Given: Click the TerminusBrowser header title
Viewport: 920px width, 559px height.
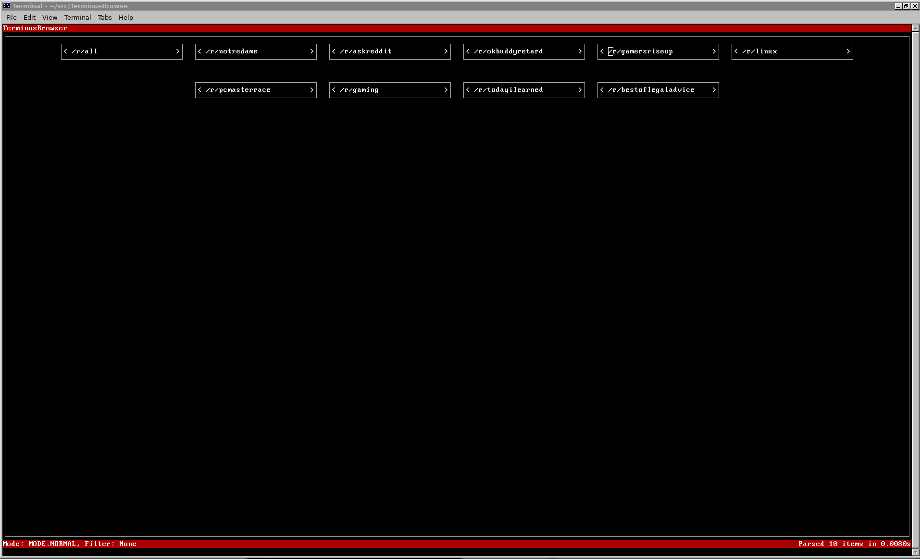Looking at the screenshot, I should point(35,28).
